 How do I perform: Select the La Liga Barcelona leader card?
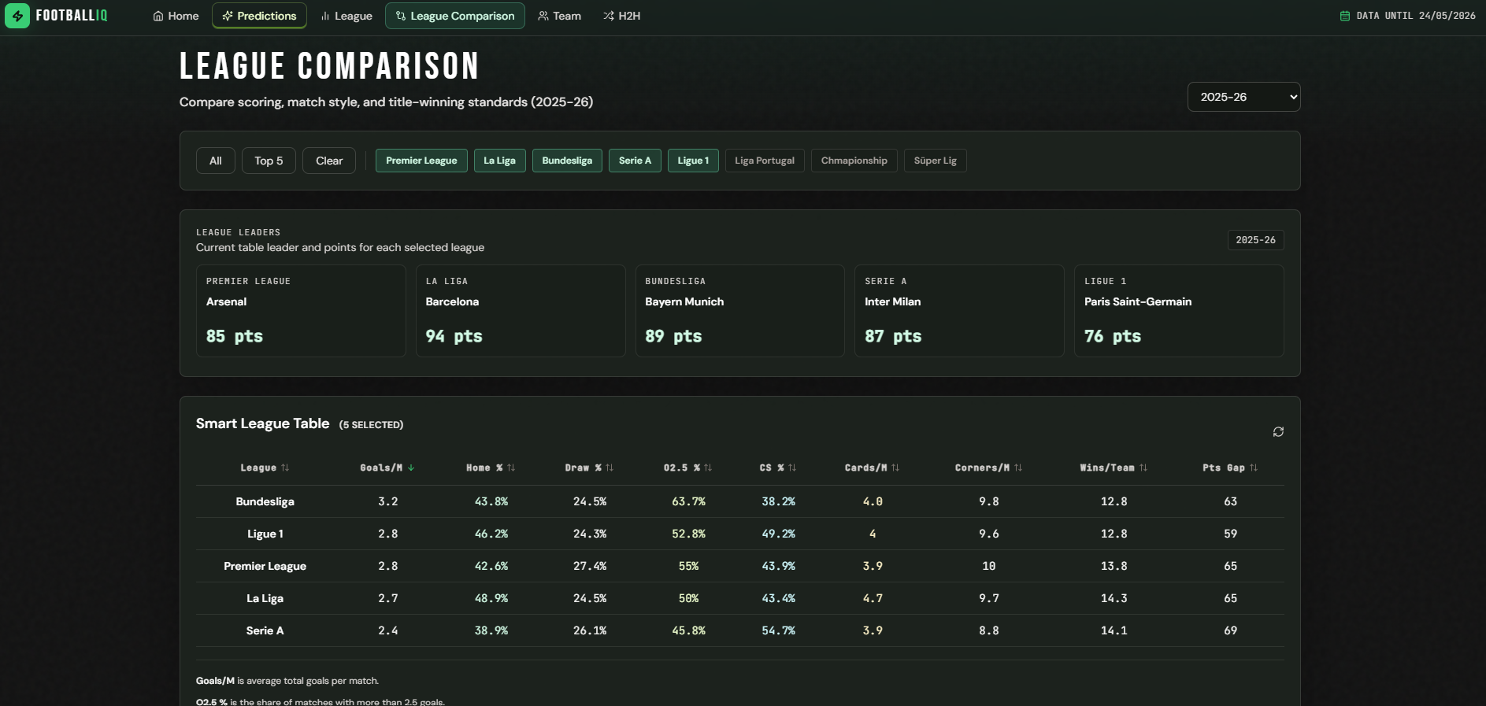coord(521,311)
